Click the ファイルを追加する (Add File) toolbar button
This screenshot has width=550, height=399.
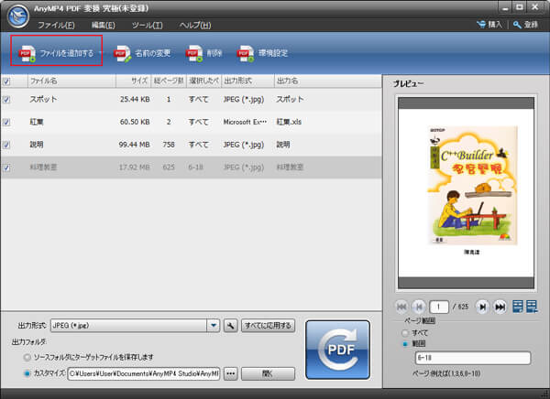[57, 53]
